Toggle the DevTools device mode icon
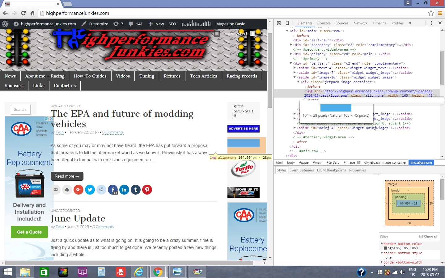This screenshot has width=445, height=278. point(287,23)
